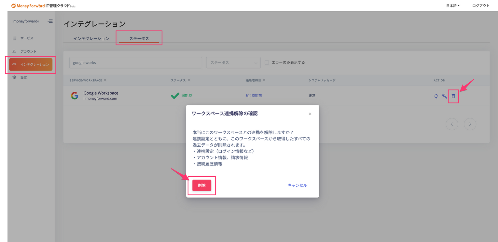Switch to the インテグレーション tab
Image resolution: width=498 pixels, height=242 pixels.
(91, 38)
